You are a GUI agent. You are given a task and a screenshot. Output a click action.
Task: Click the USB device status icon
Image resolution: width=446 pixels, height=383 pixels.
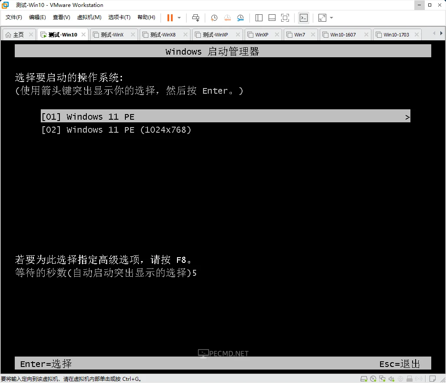pyautogui.click(x=410, y=379)
